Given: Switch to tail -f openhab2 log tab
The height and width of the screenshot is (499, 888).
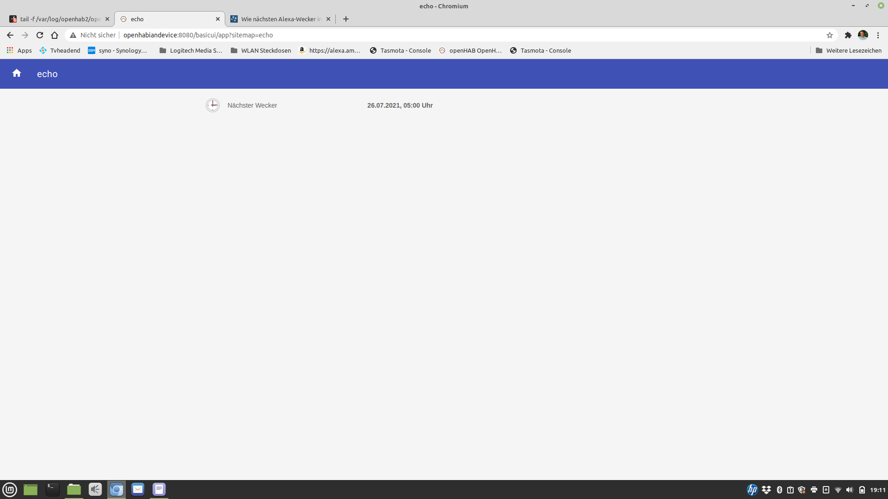Looking at the screenshot, I should [x=60, y=19].
